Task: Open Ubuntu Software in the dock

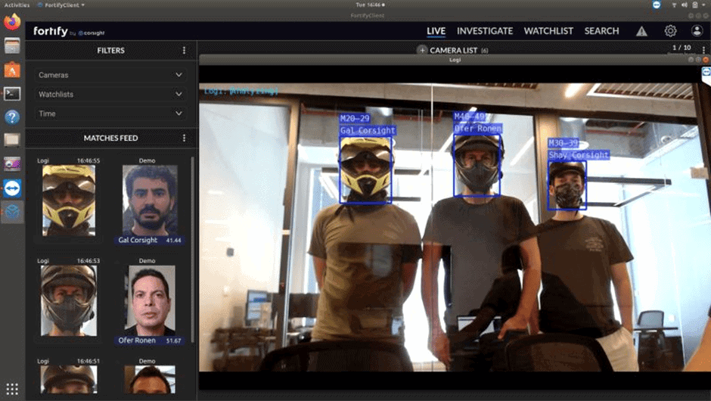Action: click(12, 70)
